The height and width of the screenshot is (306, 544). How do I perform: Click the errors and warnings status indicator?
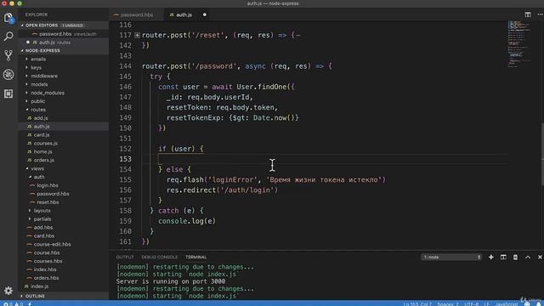pyautogui.click(x=13, y=304)
